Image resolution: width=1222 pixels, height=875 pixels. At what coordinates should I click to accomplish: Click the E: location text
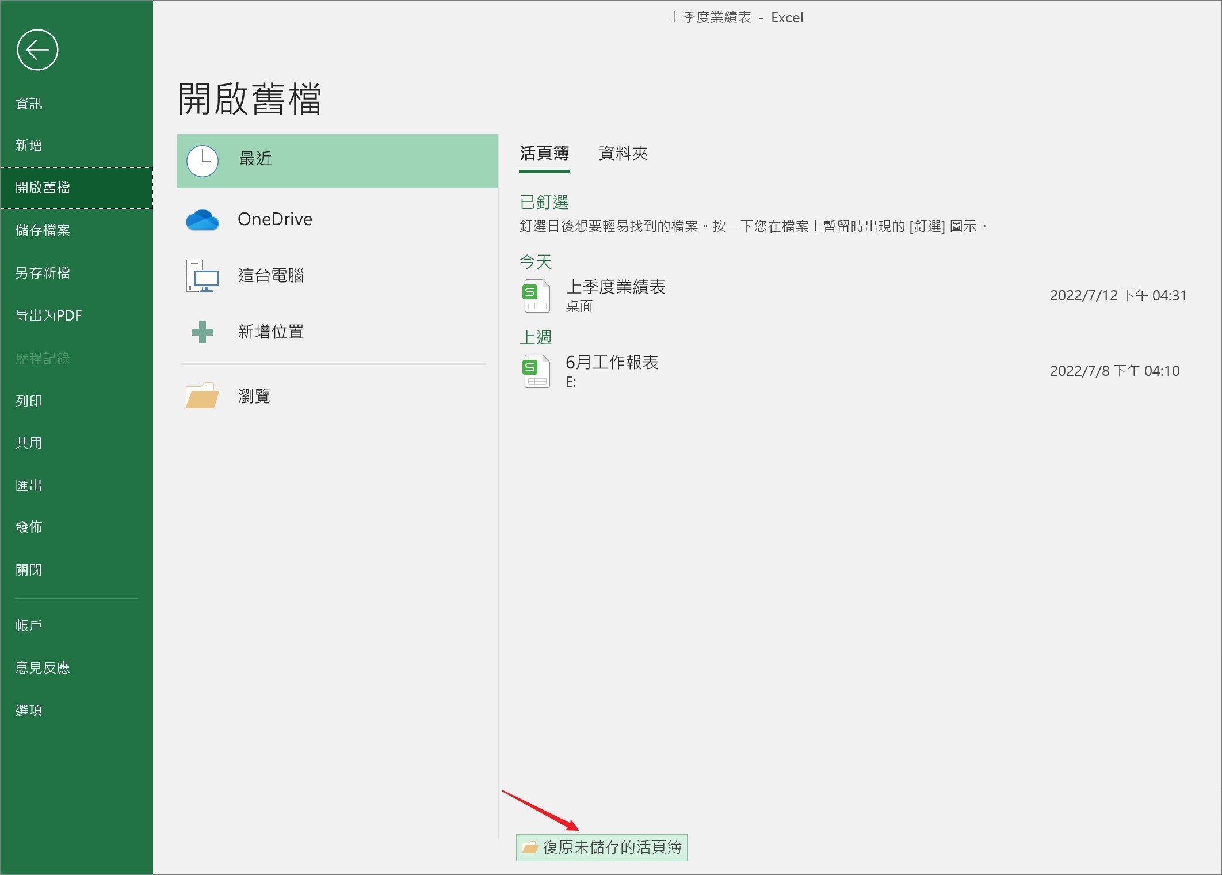pyautogui.click(x=571, y=382)
